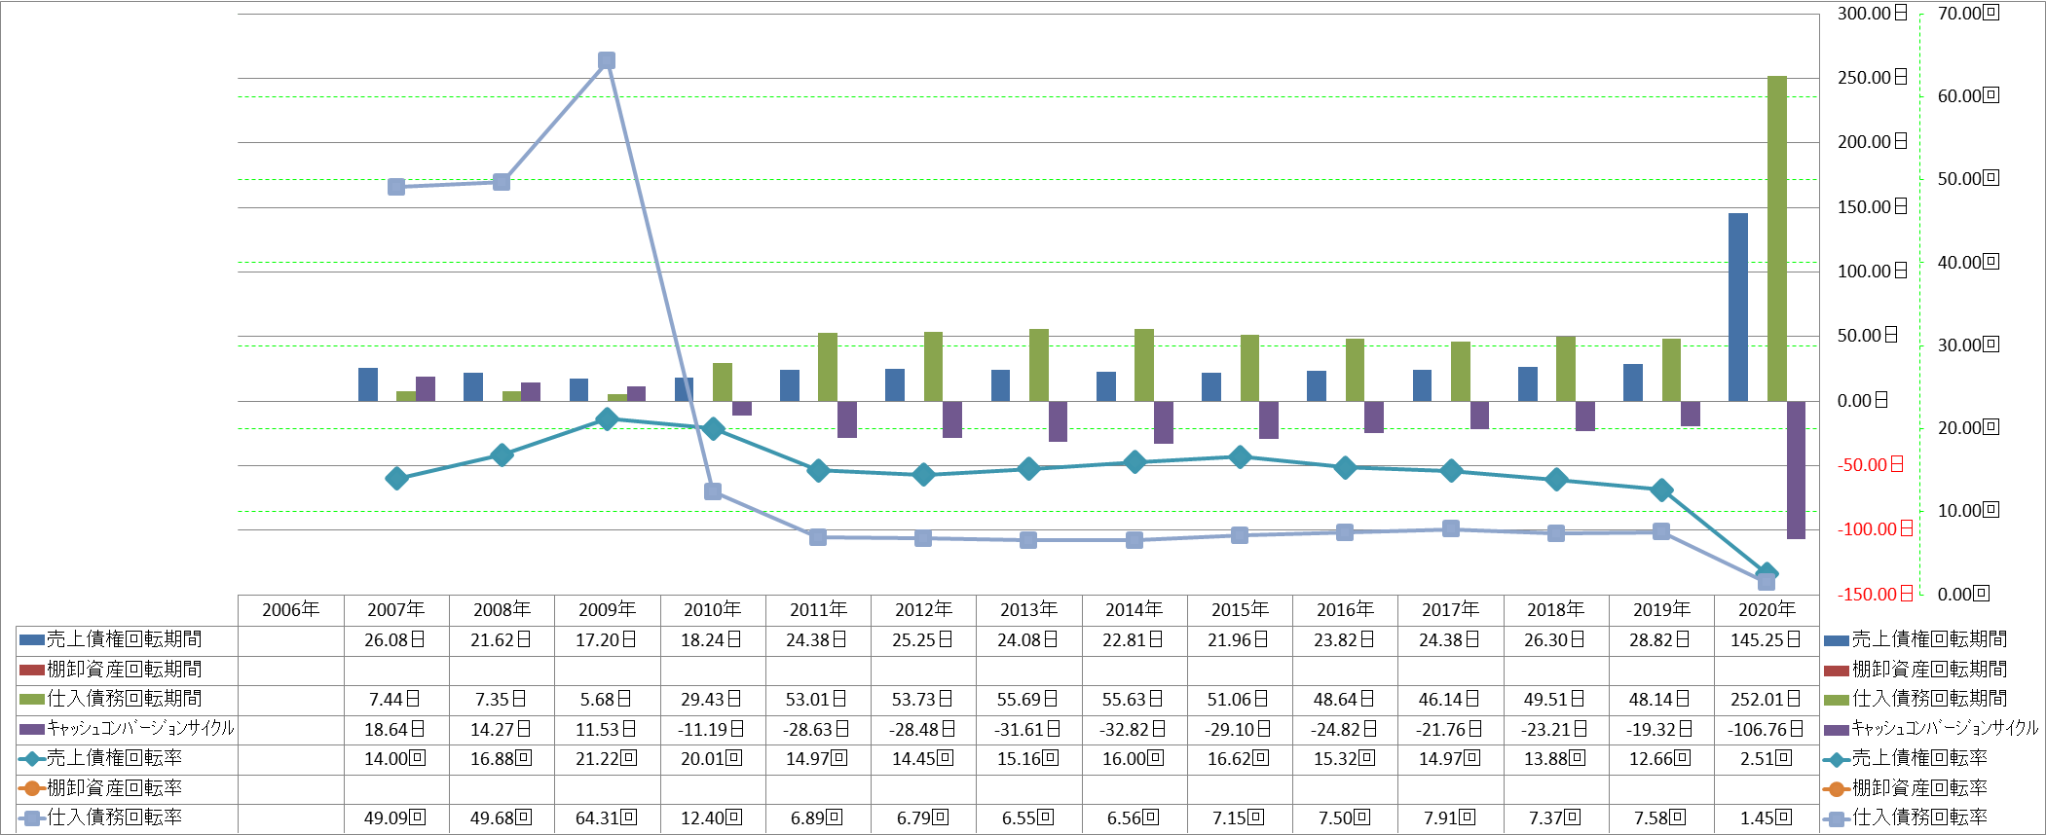Click the 100.00日 axis label

pyautogui.click(x=1873, y=272)
